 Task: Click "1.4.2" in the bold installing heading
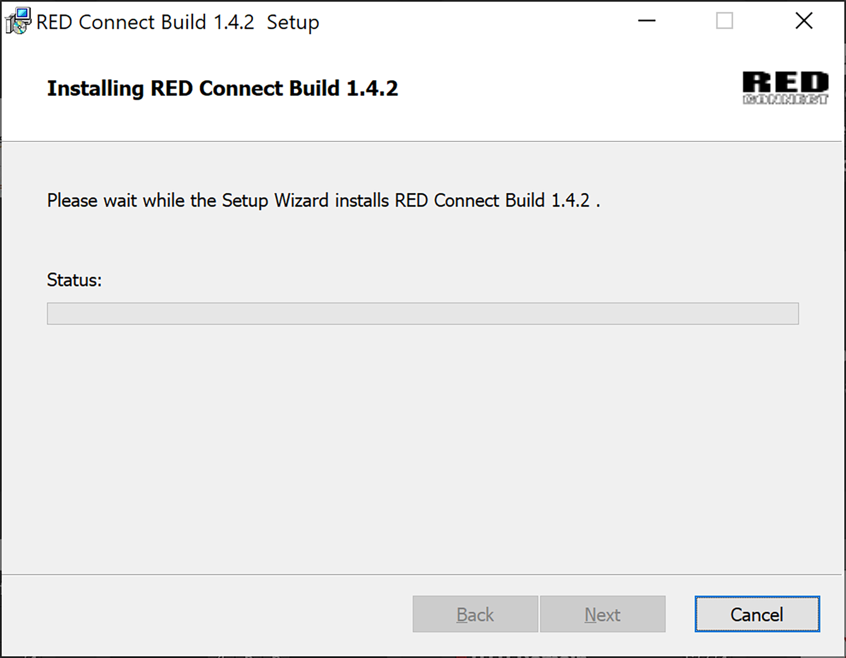(x=372, y=88)
